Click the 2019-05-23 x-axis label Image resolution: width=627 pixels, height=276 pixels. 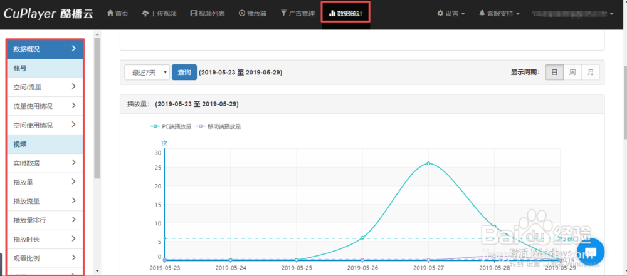164,267
